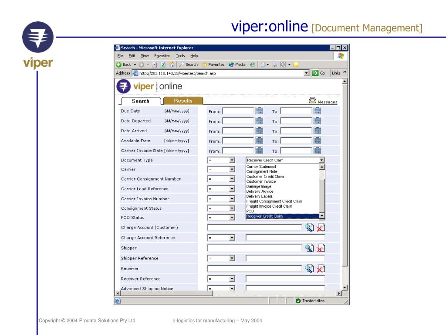Viewport: 446px width, 335px height.
Task: Click Print toolbar icon
Action: point(274,65)
